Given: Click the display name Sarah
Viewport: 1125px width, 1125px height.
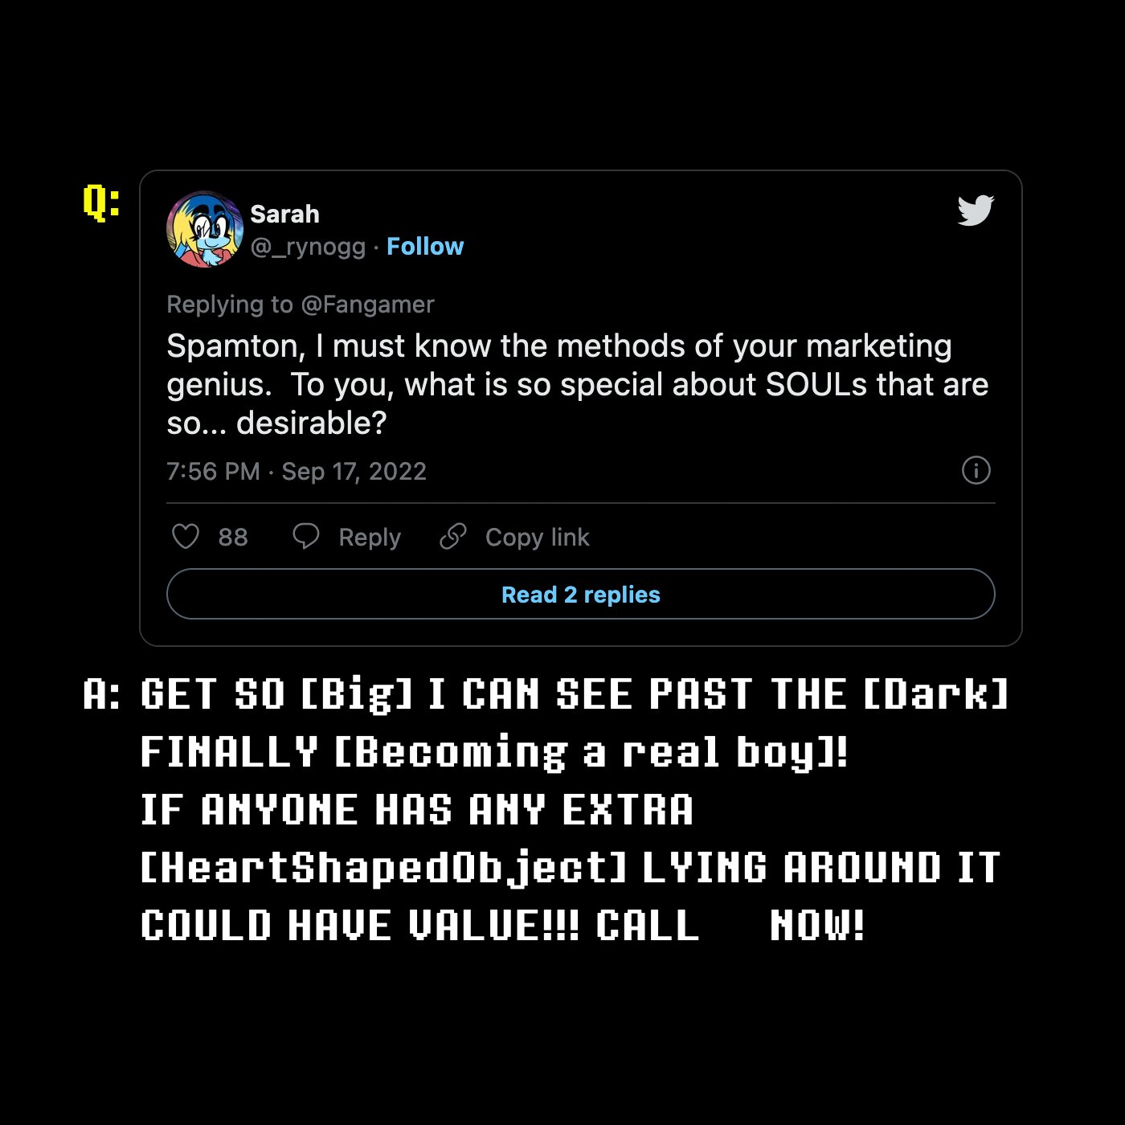Looking at the screenshot, I should pos(284,215).
